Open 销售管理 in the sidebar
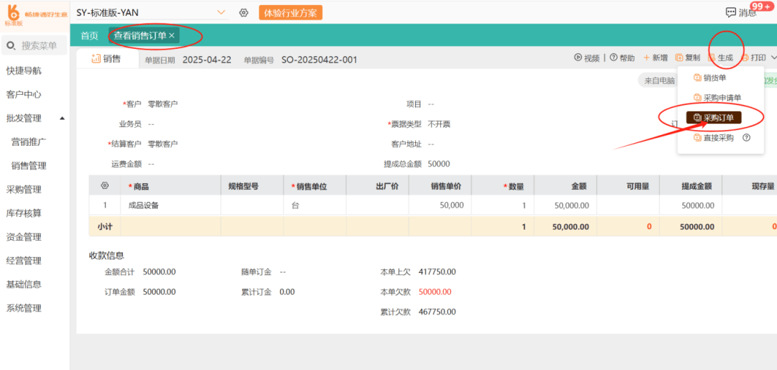The height and width of the screenshot is (370, 777). tap(29, 166)
